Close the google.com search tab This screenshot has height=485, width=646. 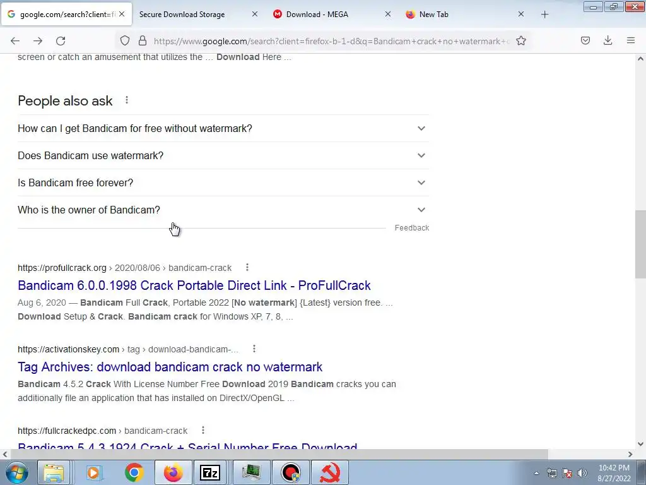click(122, 14)
